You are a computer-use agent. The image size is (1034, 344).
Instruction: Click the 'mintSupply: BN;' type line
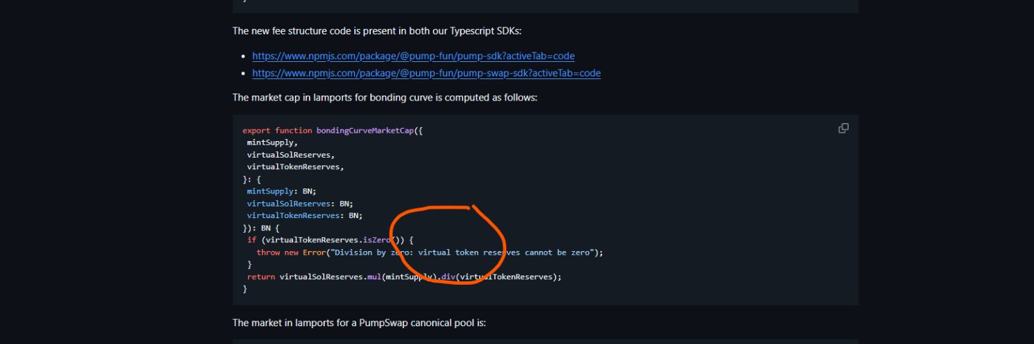281,191
